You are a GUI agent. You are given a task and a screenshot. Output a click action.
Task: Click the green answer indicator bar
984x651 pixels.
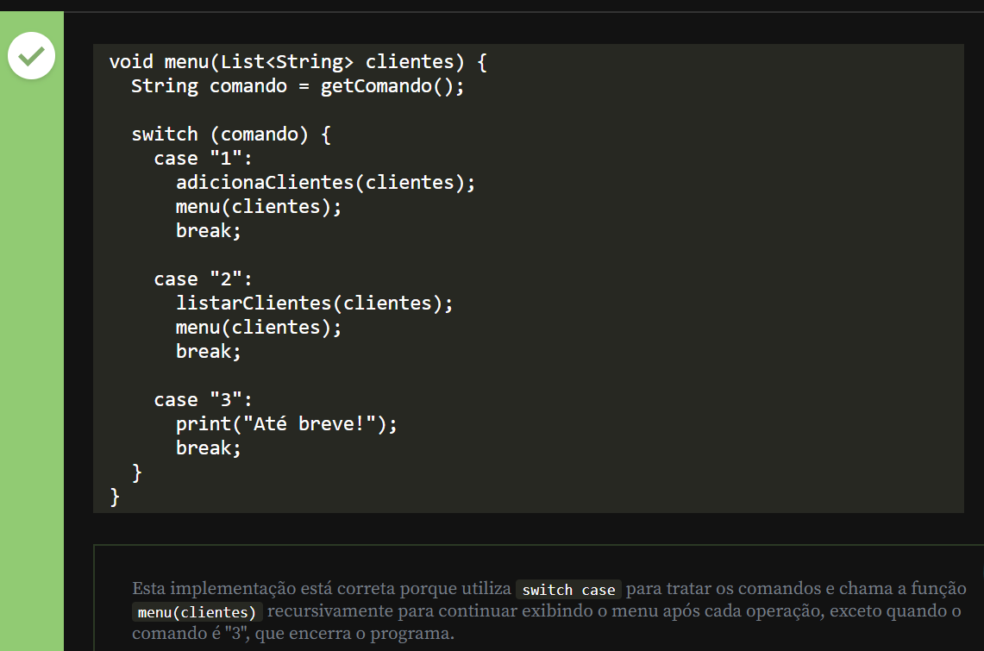point(31,345)
